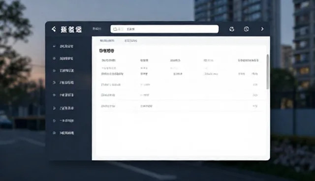The width and height of the screenshot is (315, 181).
Task: Click the vertical scrollbar thumb of the table
Action: [x=268, y=72]
